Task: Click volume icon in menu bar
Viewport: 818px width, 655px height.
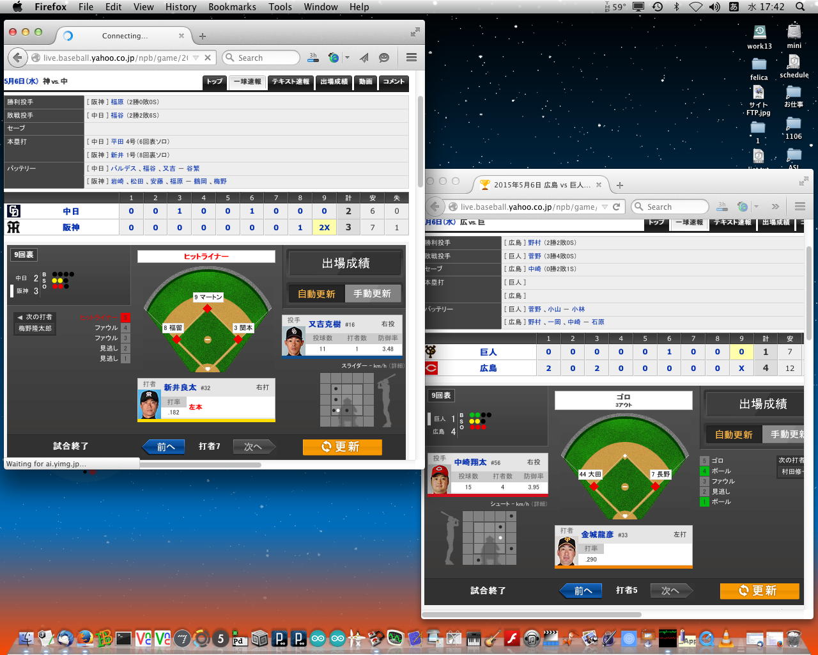Action: point(714,7)
